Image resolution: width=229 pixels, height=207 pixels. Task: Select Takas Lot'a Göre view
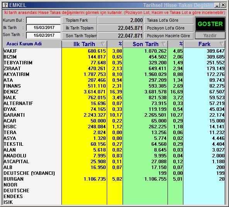pos(169,20)
